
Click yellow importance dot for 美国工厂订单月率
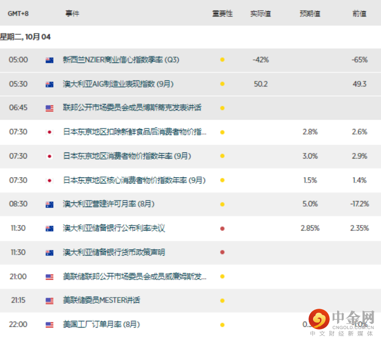tap(222, 325)
